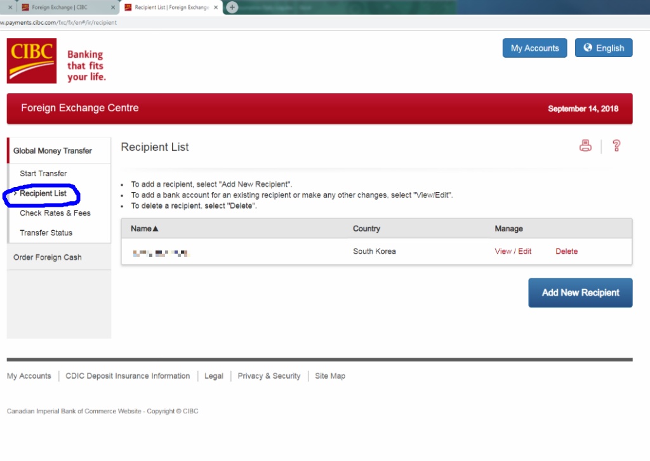The height and width of the screenshot is (461, 650).
Task: Open Check Rates & Fees
Action: [55, 213]
